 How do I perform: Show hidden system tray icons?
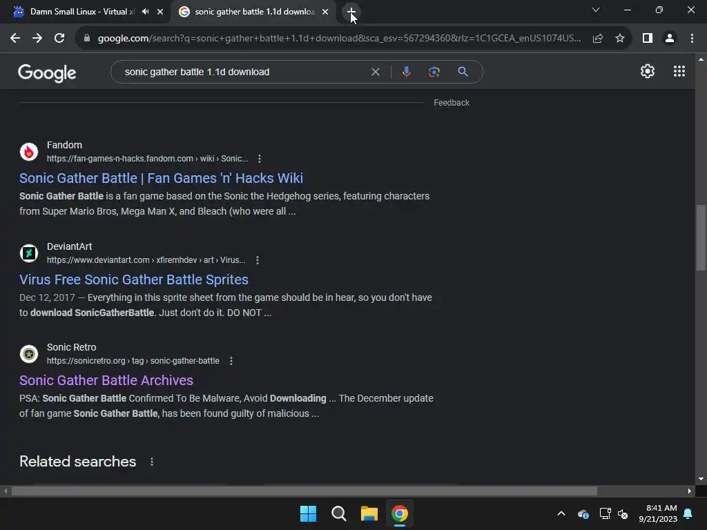[x=561, y=513]
